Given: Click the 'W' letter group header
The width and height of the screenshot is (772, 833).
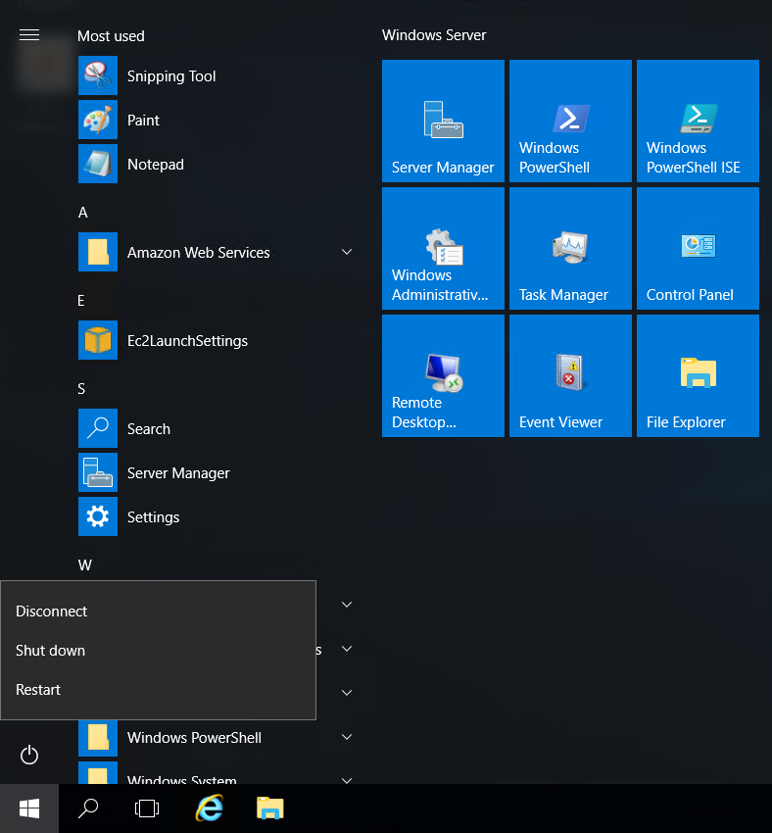Looking at the screenshot, I should 85,564.
